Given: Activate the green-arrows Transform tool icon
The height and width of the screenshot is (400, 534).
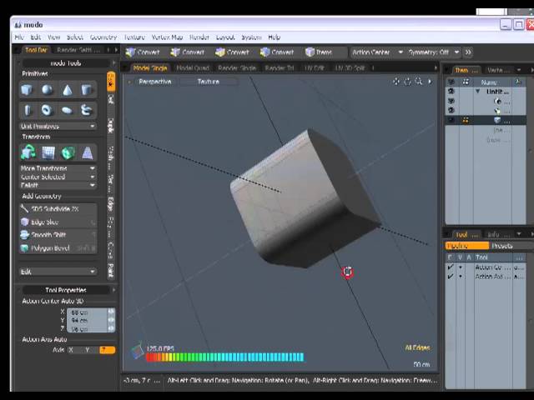Looking at the screenshot, I should pyautogui.click(x=28, y=152).
